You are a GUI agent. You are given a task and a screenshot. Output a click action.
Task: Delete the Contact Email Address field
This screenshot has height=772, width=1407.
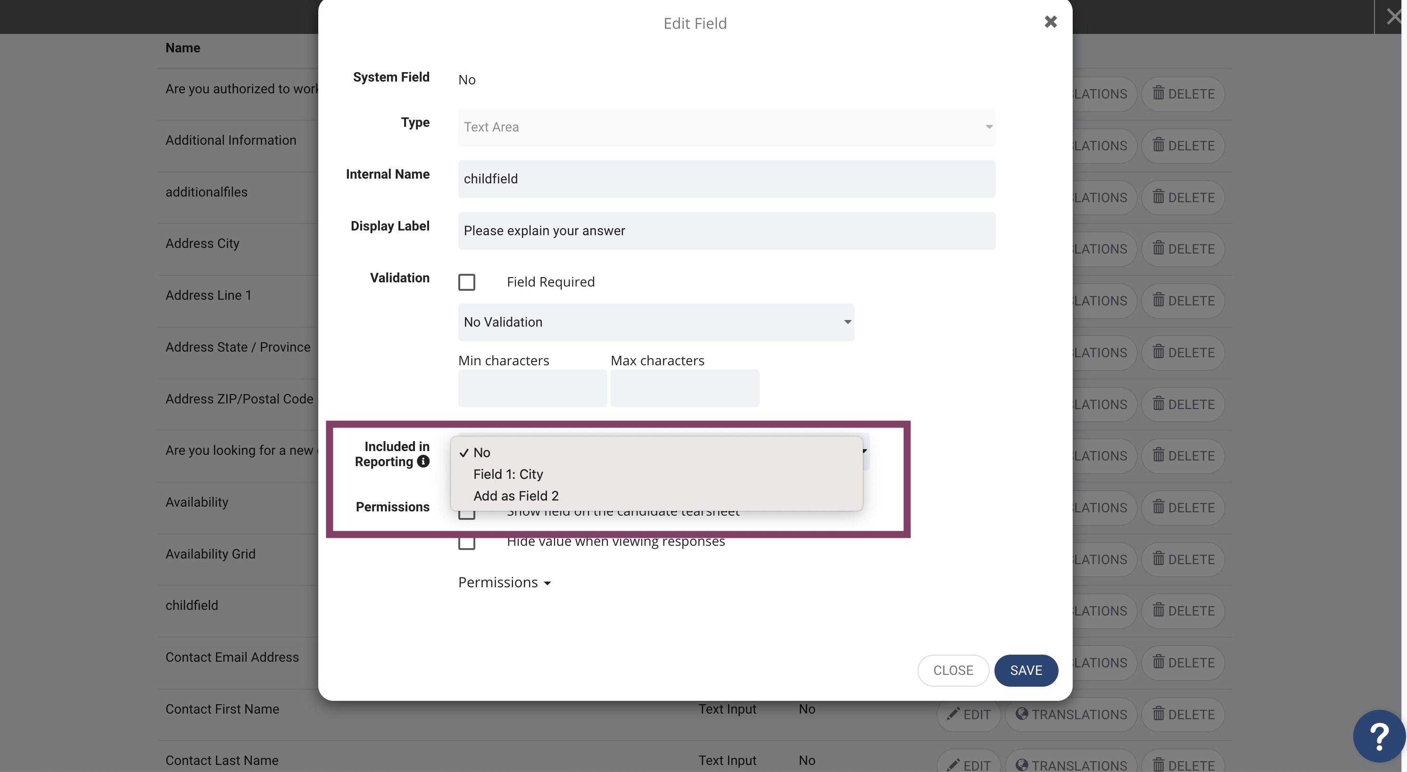click(x=1183, y=663)
